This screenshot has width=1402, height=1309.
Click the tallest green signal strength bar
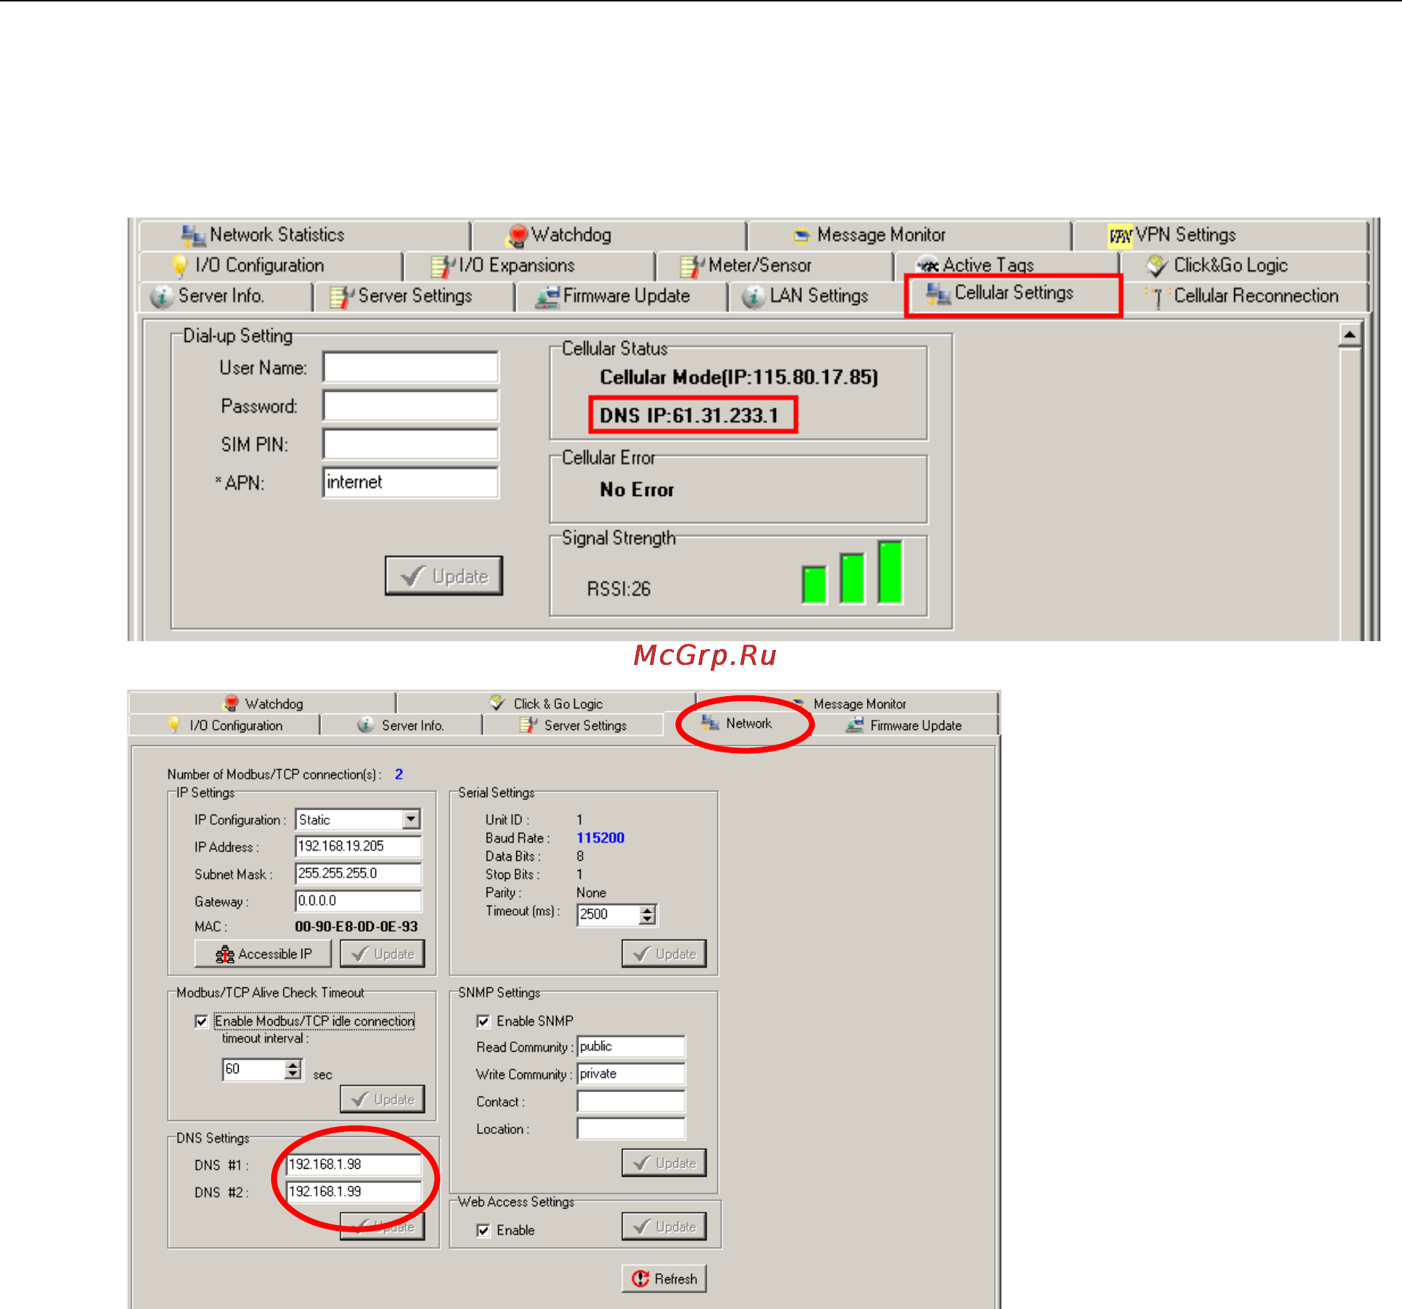coord(890,572)
